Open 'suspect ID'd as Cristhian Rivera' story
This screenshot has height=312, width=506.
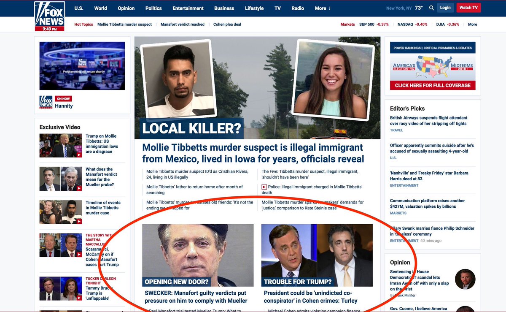[197, 174]
